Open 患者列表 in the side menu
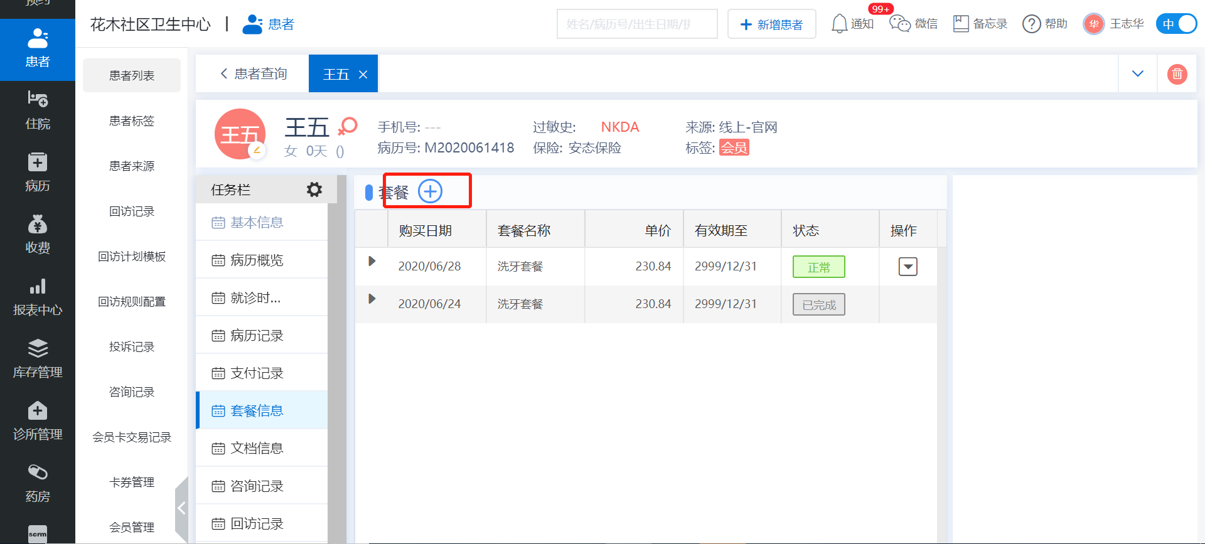Screen dimensions: 1205x544 tap(132, 75)
